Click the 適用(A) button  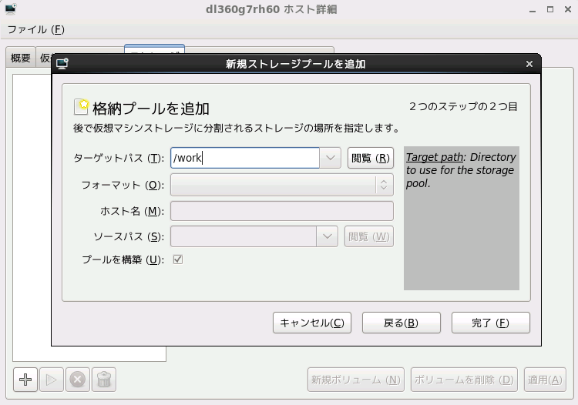[x=545, y=380]
